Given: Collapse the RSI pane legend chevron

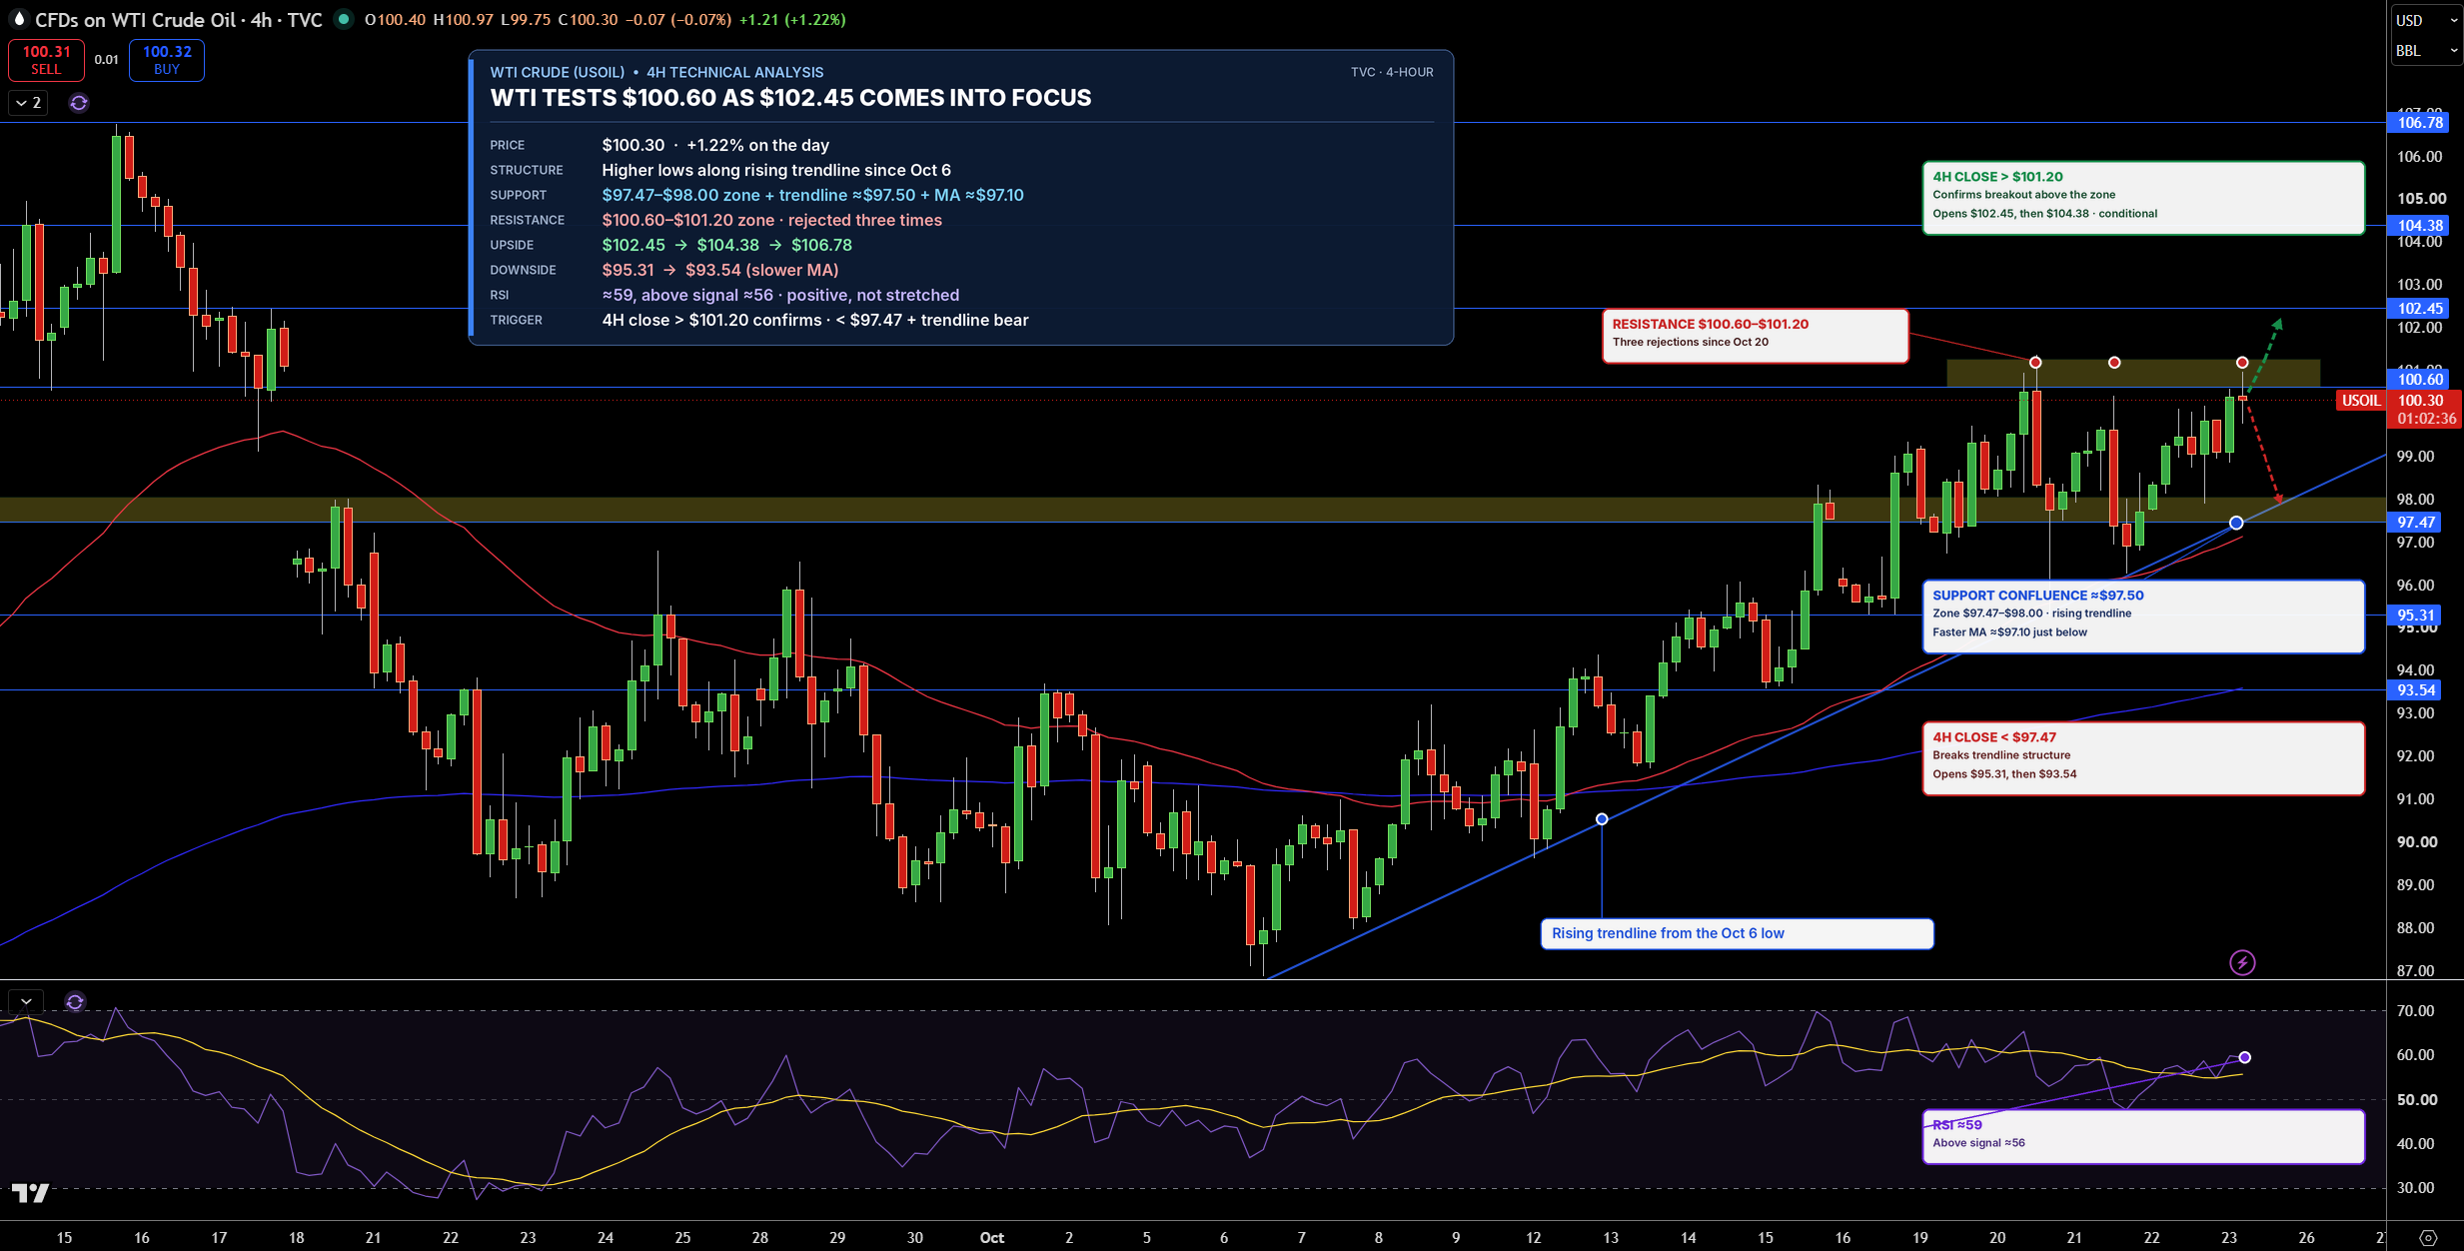Looking at the screenshot, I should tap(26, 1001).
